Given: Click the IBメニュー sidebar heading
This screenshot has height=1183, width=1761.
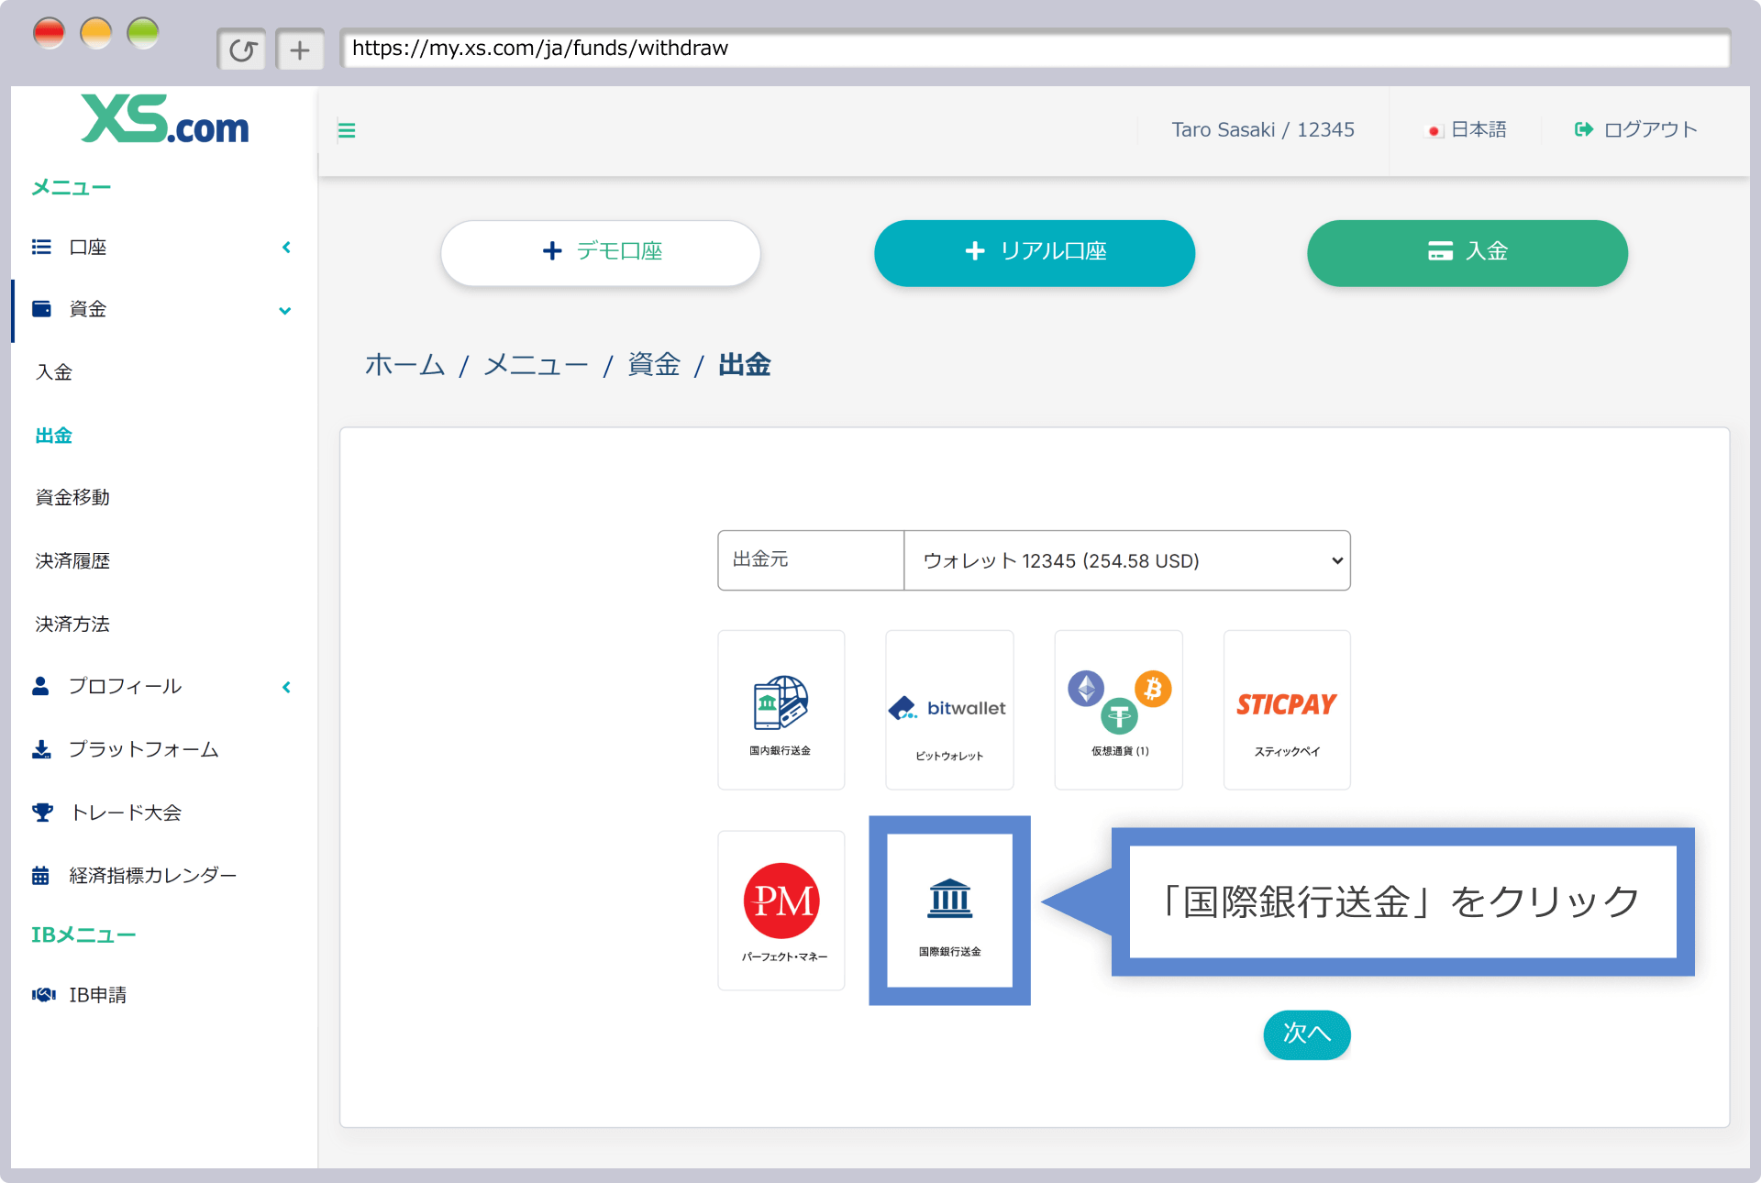Looking at the screenshot, I should pyautogui.click(x=83, y=934).
